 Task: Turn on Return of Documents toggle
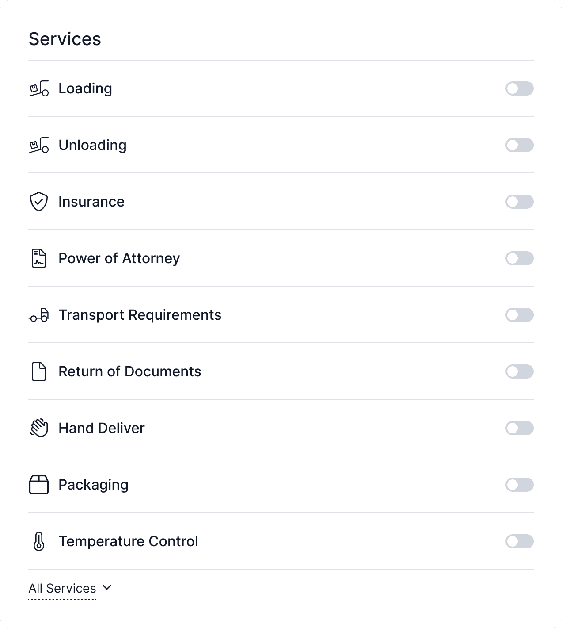[520, 371]
